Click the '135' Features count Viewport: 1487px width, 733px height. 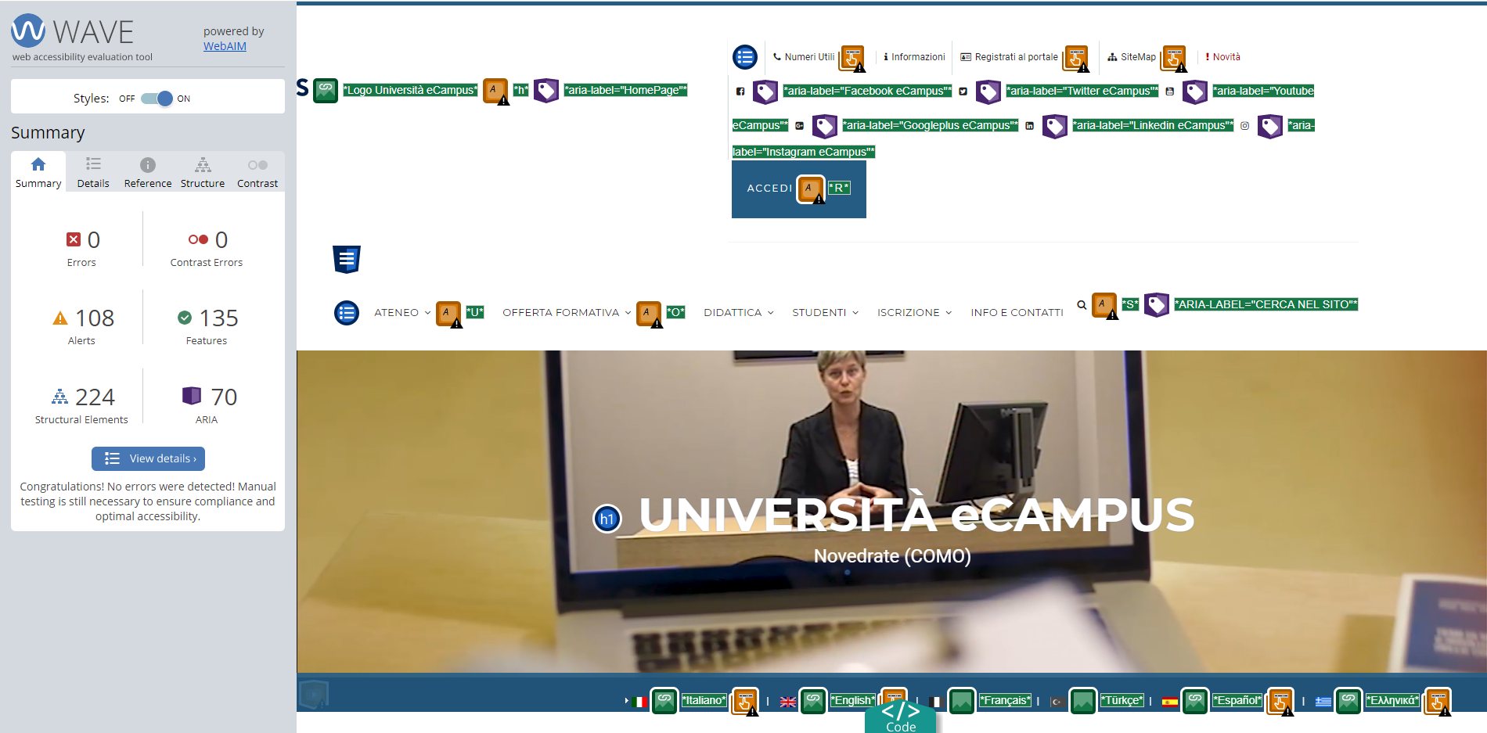(x=218, y=318)
